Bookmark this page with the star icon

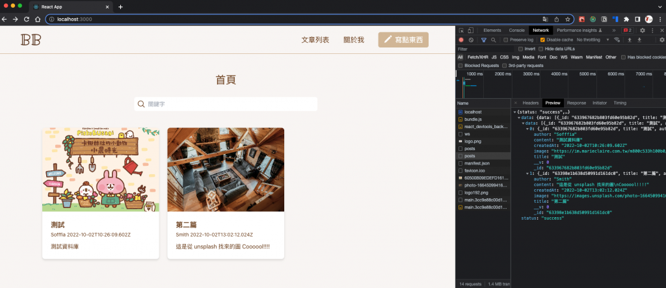[567, 19]
